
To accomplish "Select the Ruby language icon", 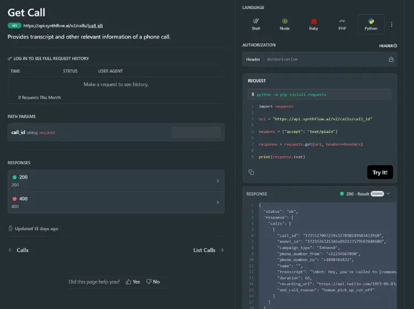I will [314, 21].
